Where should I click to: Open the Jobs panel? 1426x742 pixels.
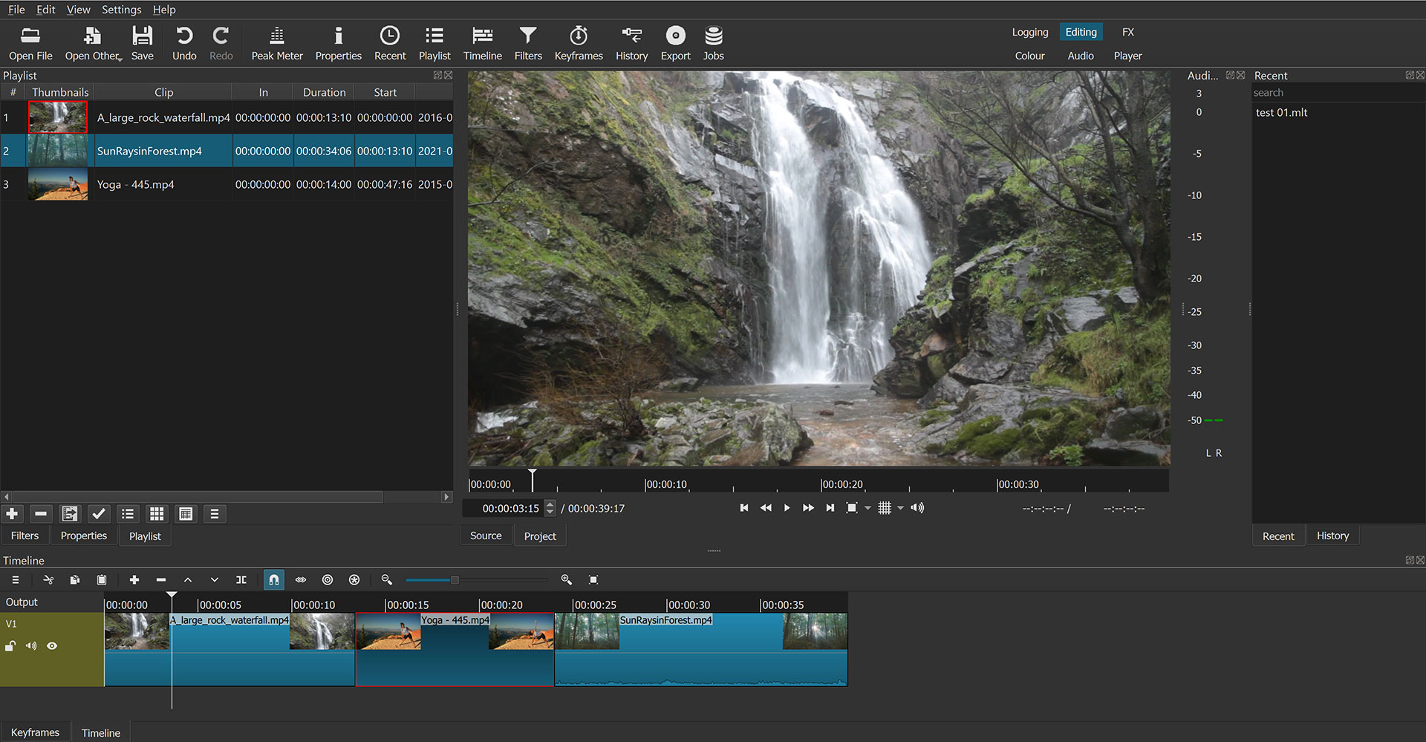[713, 42]
